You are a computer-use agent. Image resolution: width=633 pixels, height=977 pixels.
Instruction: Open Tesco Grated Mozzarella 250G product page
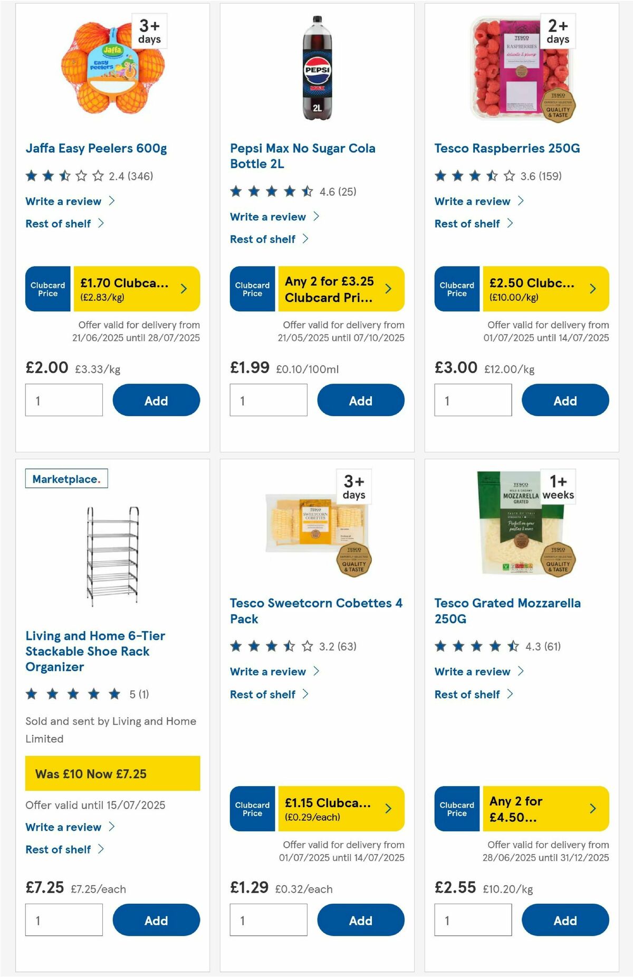tap(507, 611)
